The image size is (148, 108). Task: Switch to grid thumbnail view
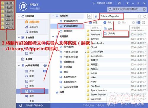click(x=144, y=22)
